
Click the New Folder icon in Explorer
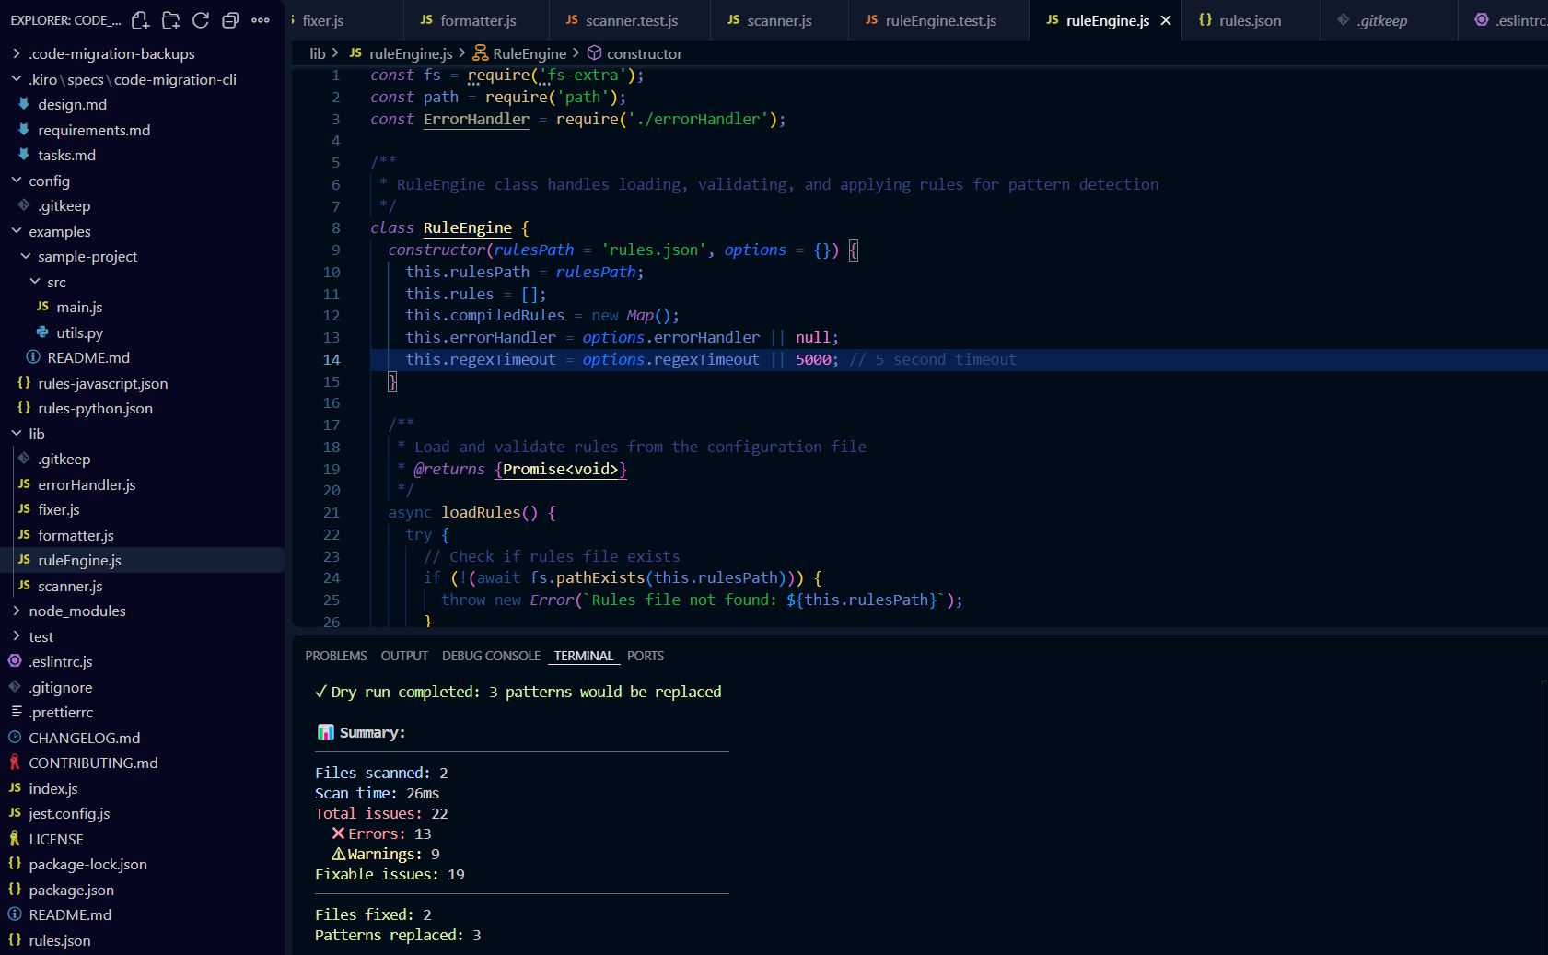(170, 20)
